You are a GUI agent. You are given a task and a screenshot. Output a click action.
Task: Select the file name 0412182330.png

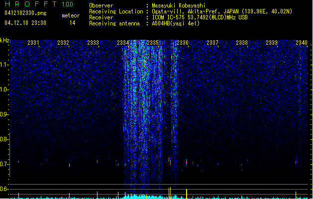click(x=25, y=13)
